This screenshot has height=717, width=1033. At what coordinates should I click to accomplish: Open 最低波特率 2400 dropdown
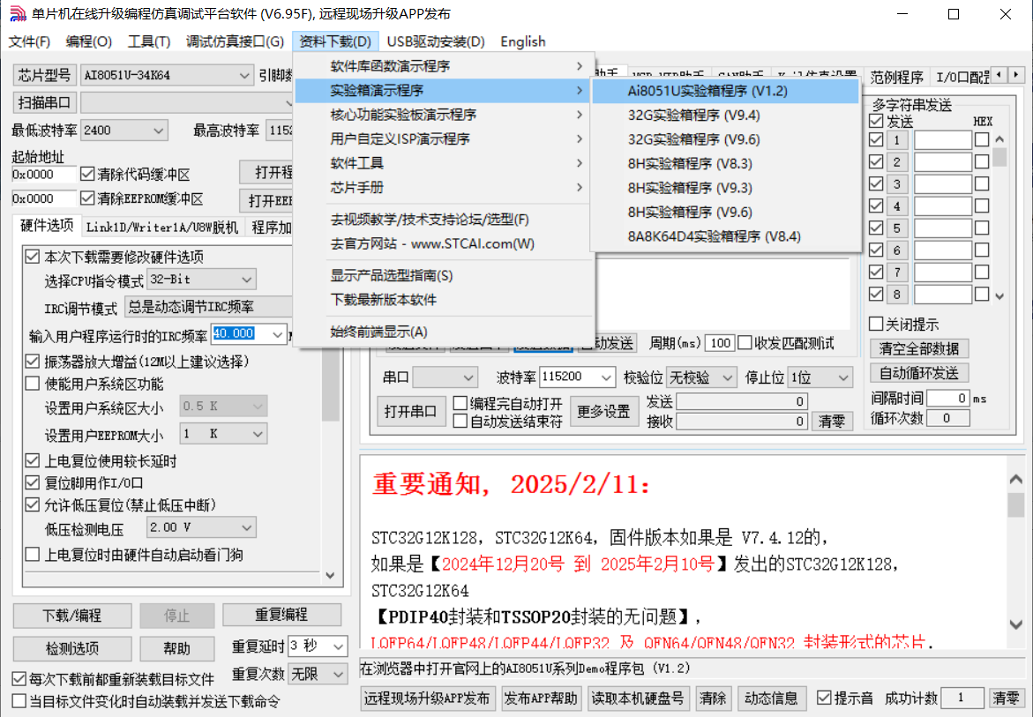click(124, 131)
